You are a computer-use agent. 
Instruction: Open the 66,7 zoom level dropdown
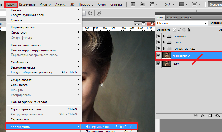[x=173, y=4]
